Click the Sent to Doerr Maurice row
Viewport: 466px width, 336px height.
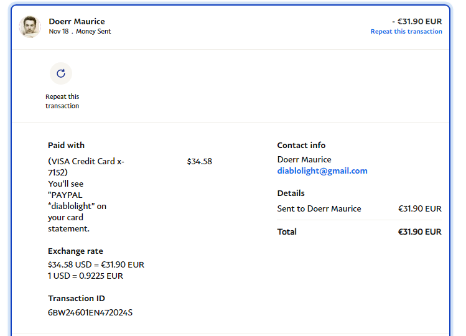tap(319, 209)
